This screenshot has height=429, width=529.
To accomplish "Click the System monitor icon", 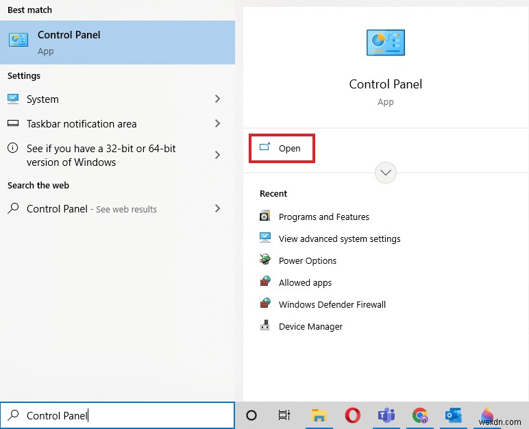I will click(x=13, y=99).
